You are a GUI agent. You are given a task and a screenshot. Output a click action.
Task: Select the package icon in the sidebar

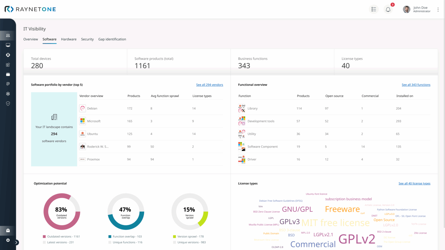point(8,74)
